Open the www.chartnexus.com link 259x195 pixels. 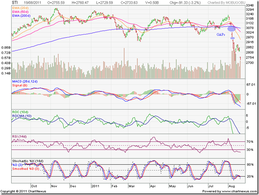click(x=239, y=191)
